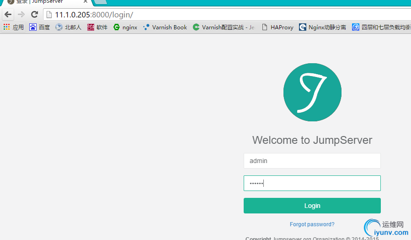Open the HAProxy bookmark
Image resolution: width=411 pixels, height=240 pixels.
pyautogui.click(x=278, y=27)
